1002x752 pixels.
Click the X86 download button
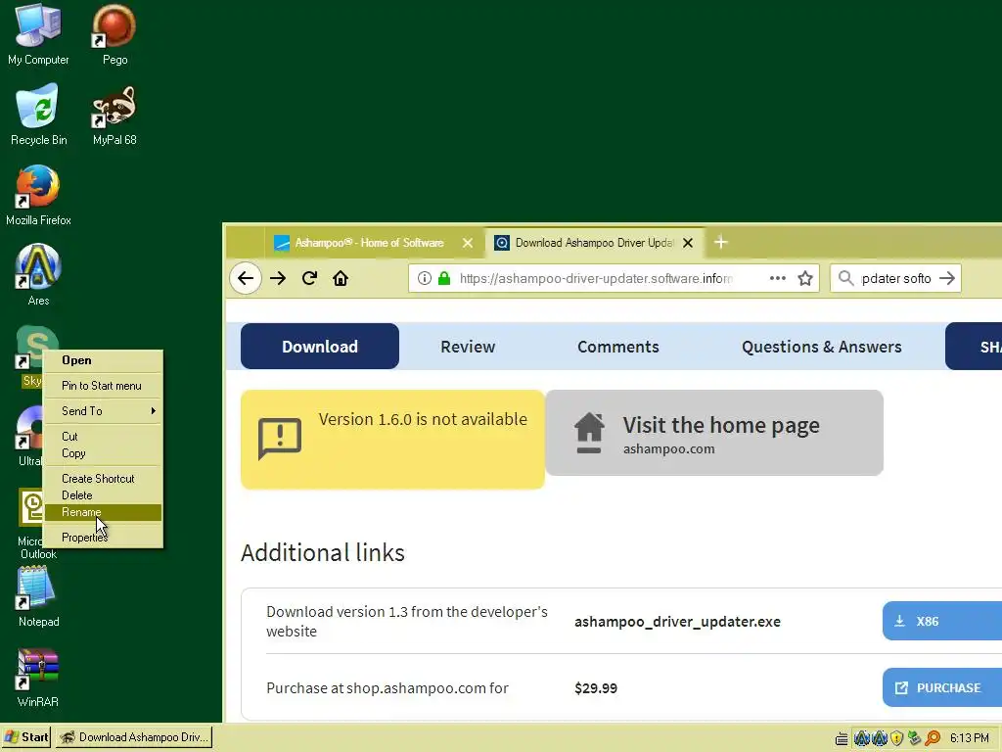tap(942, 621)
